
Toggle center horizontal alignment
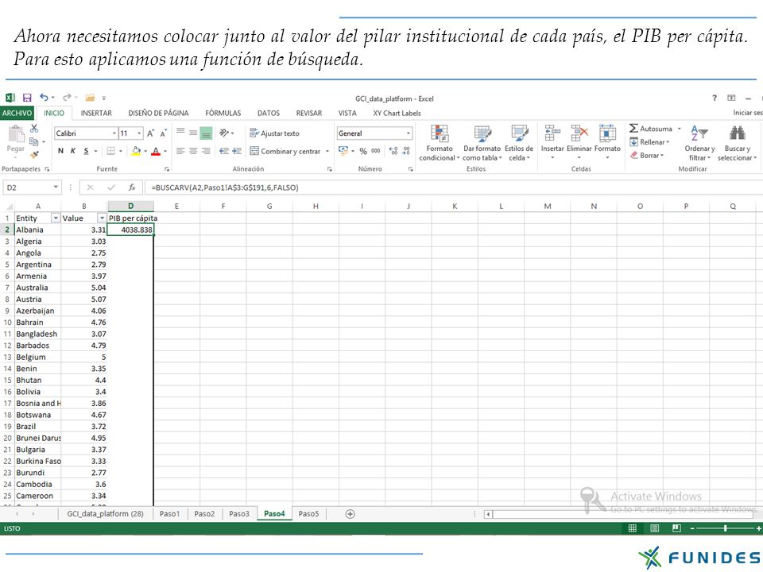[x=193, y=151]
